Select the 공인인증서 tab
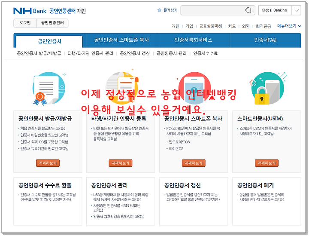 click(49, 41)
